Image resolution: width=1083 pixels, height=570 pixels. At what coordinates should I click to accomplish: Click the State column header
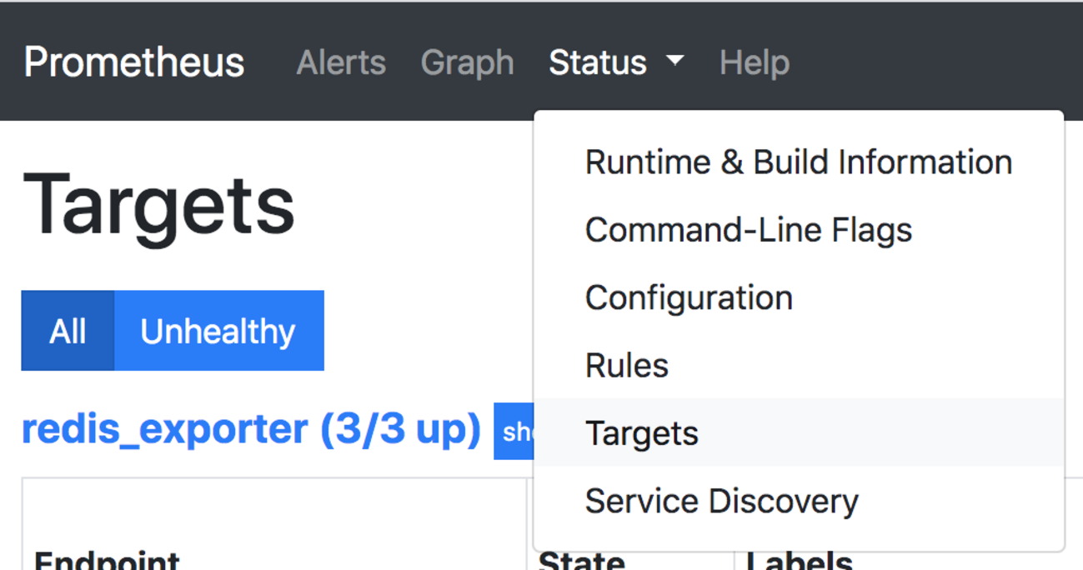coord(581,560)
